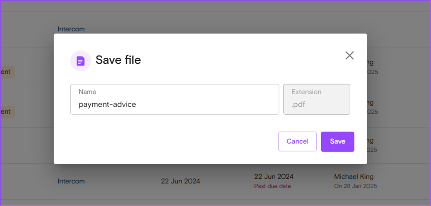
Task: Click the 22 Jun 2024 above Past due date
Action: point(274,176)
